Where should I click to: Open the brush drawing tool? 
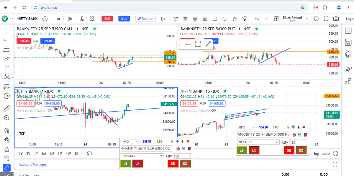7,59
